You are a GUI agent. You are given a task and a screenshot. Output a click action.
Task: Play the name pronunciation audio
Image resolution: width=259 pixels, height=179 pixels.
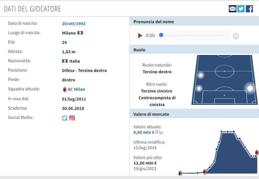pos(140,36)
